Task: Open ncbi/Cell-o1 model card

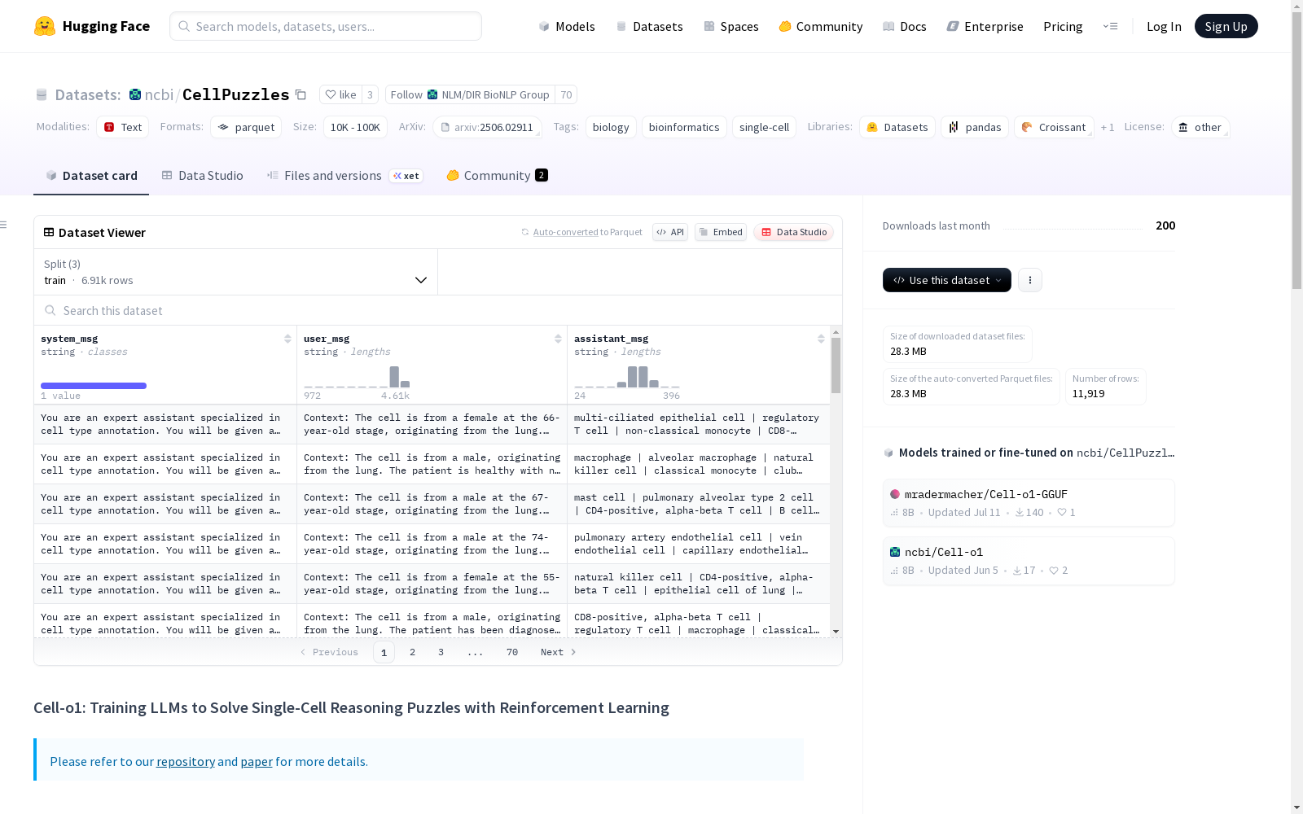Action: 1029,561
